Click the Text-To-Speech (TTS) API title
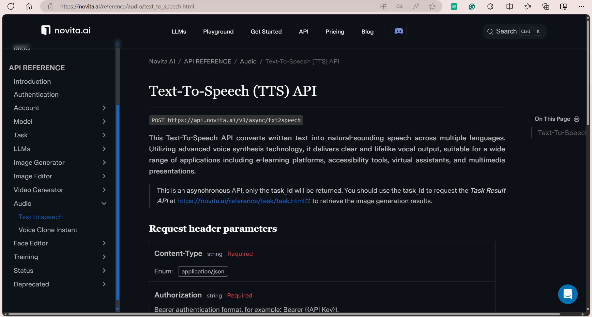The image size is (592, 317). (233, 91)
